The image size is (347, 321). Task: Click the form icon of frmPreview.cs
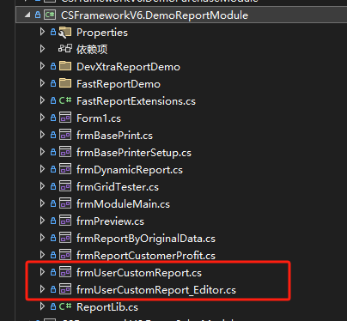pyautogui.click(x=65, y=221)
